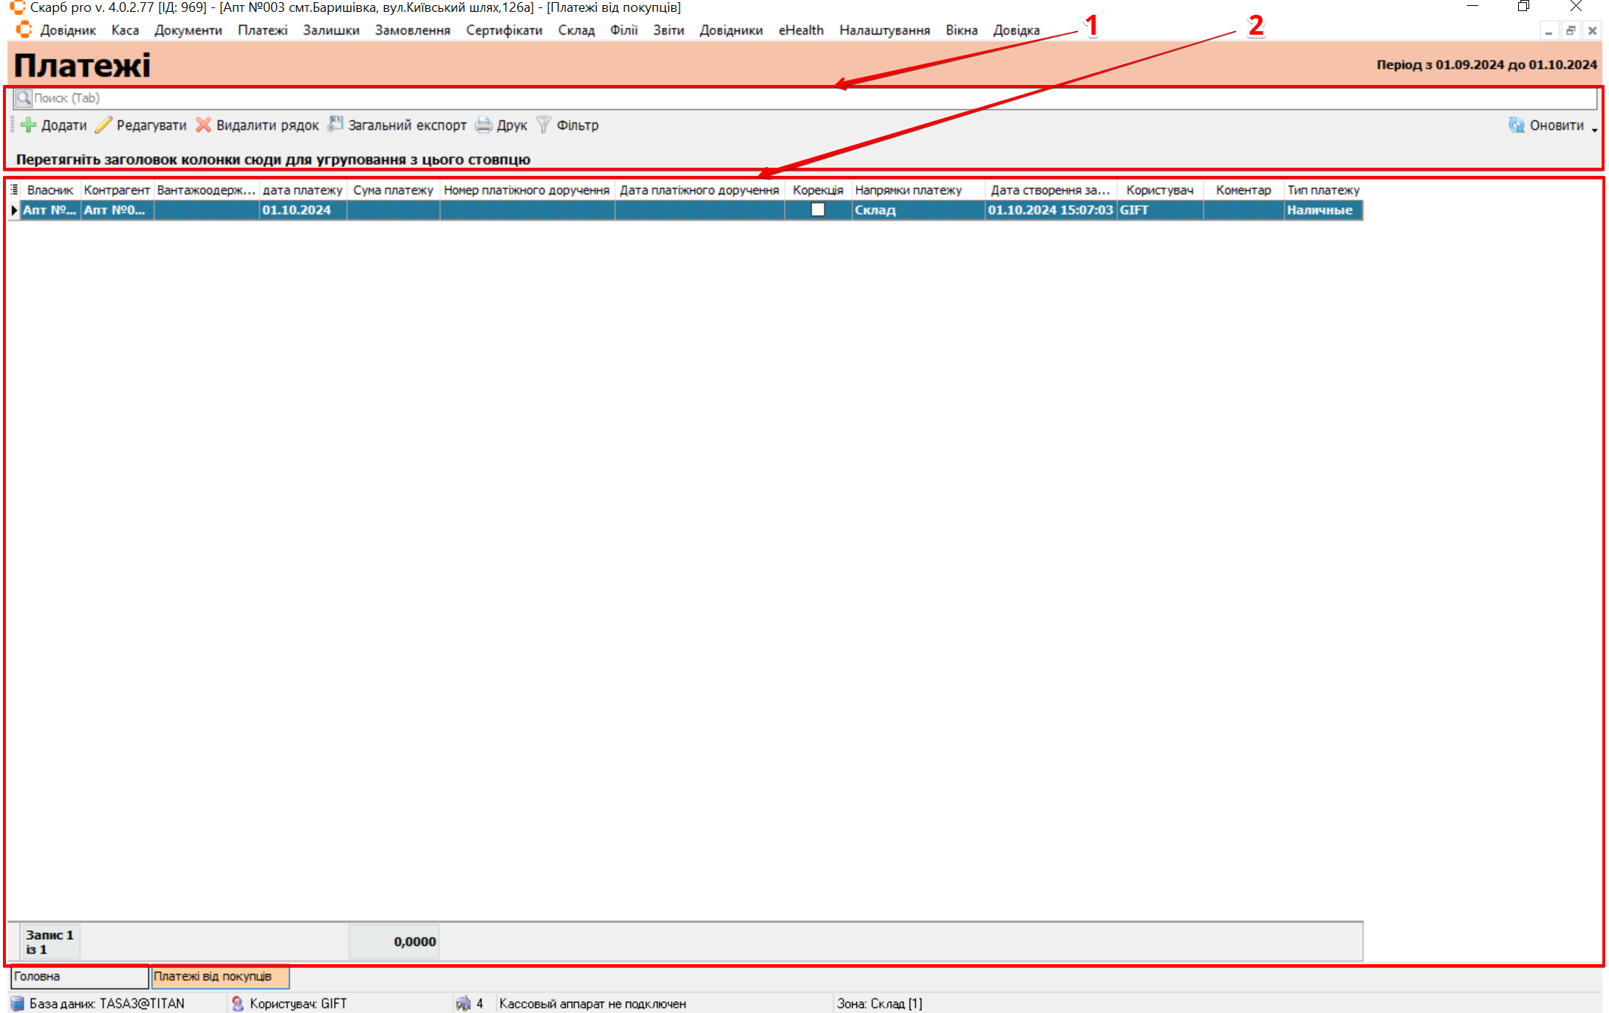Viewport: 1609px width, 1013px height.
Task: Click the red X delete row icon
Action: (203, 125)
